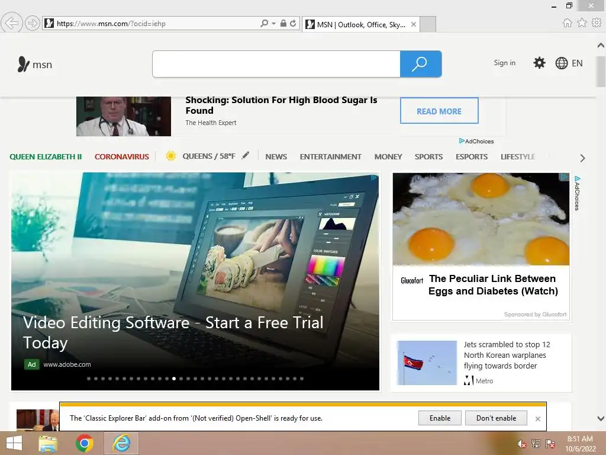Select the MSN Outlook, Office tab
606x455 pixels.
(362, 24)
